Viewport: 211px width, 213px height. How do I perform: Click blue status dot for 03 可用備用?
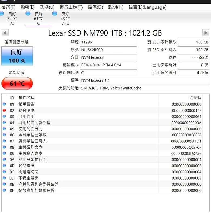click(4, 116)
